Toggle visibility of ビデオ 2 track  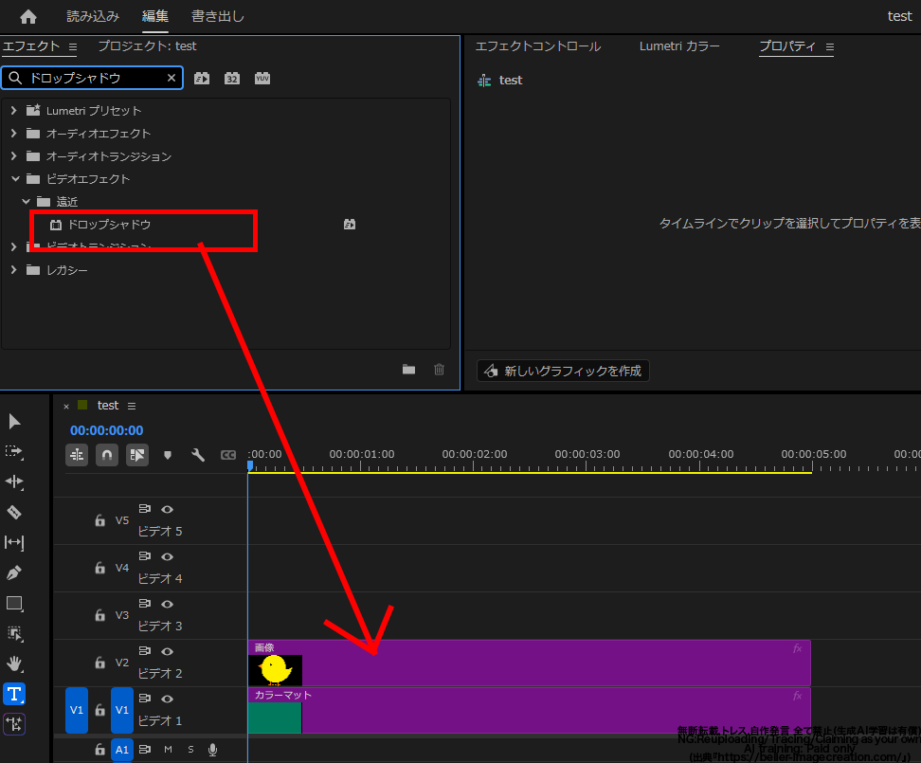pyautogui.click(x=168, y=651)
